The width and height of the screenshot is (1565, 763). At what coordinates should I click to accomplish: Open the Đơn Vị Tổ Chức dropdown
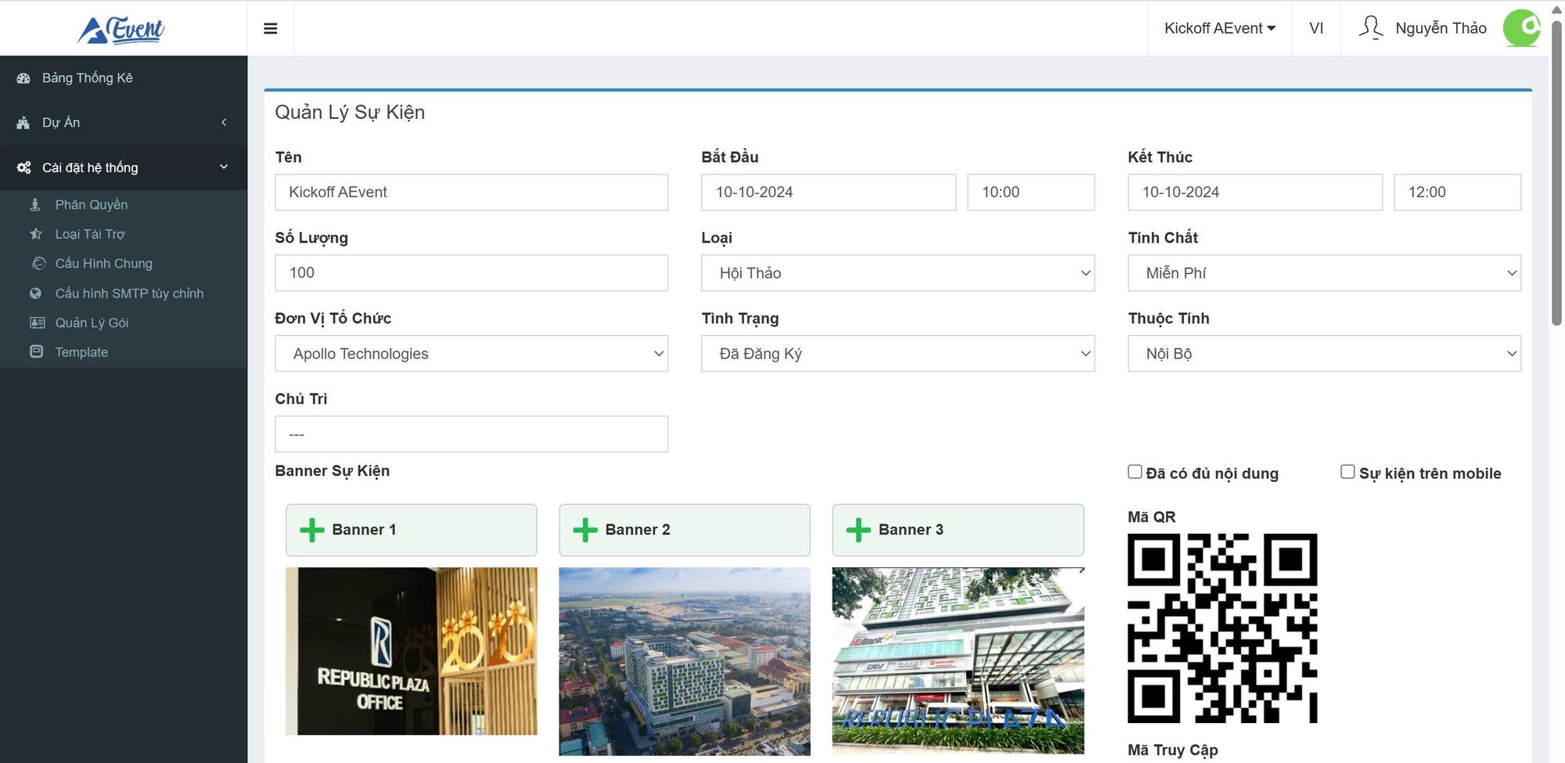(x=471, y=354)
